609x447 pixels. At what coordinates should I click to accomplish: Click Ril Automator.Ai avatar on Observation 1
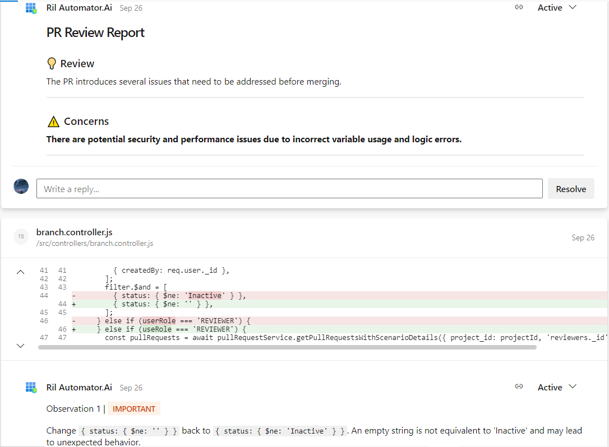[31, 387]
